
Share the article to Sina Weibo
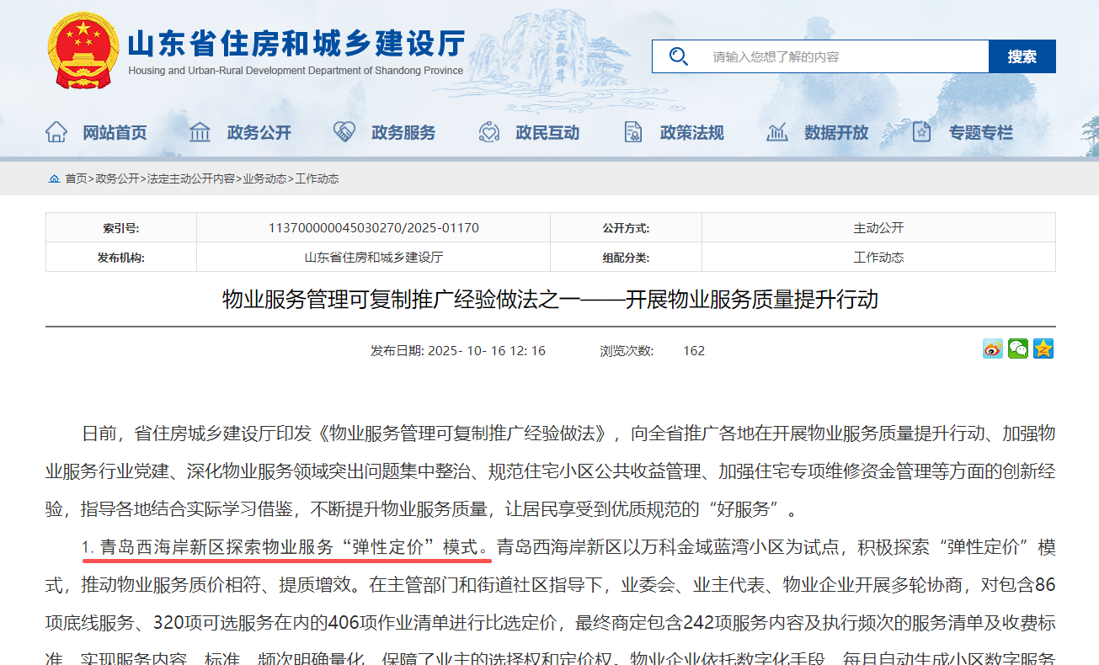point(992,348)
